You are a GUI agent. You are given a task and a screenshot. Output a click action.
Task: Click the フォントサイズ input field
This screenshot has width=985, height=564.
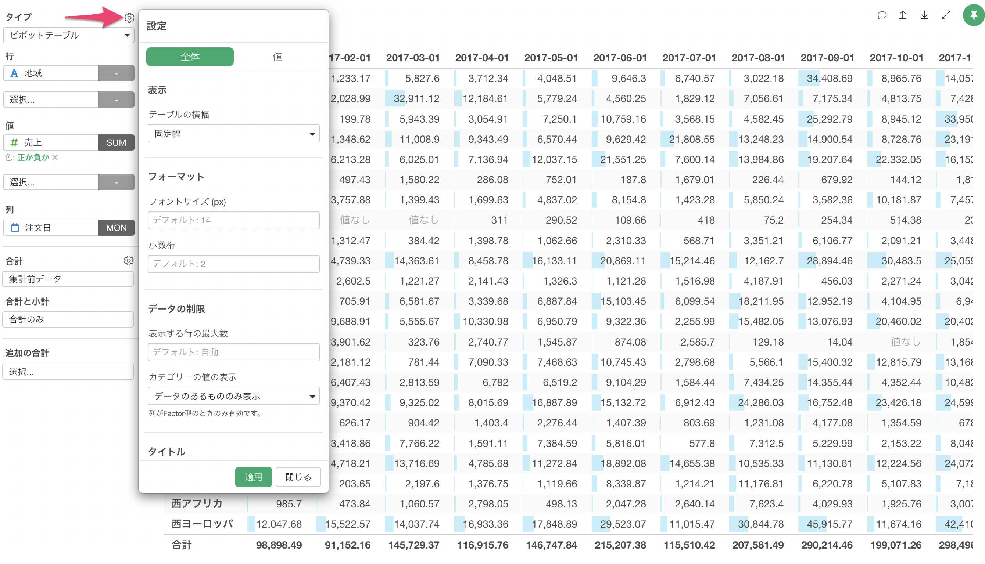point(233,220)
